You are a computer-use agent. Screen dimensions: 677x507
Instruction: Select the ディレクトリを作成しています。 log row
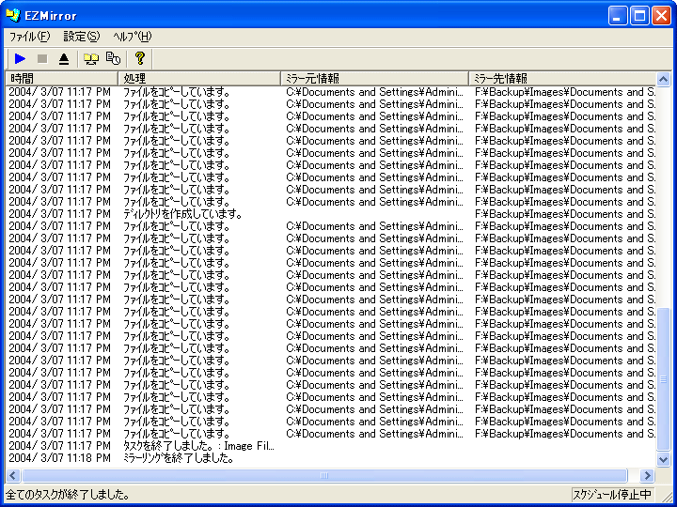click(331, 214)
